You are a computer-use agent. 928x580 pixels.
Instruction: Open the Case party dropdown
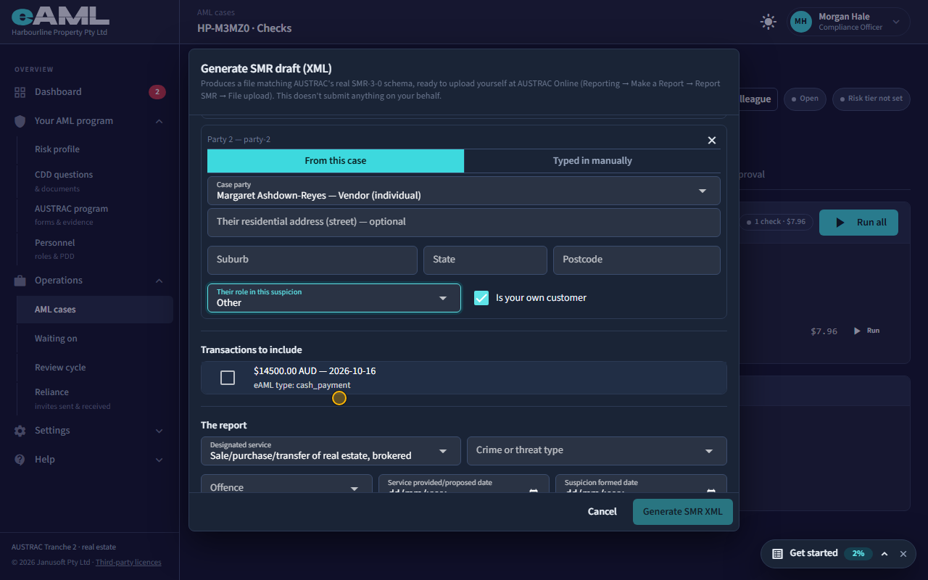coord(464,191)
